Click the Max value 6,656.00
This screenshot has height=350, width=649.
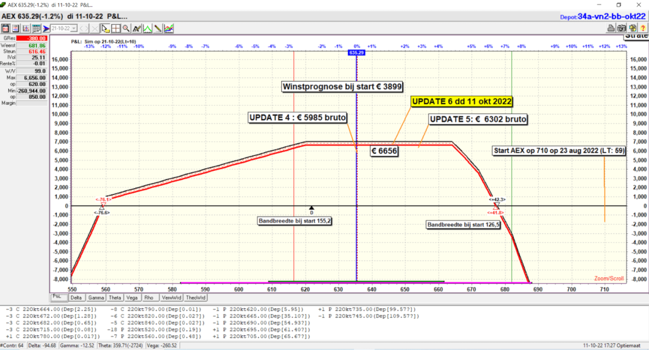pyautogui.click(x=32, y=78)
